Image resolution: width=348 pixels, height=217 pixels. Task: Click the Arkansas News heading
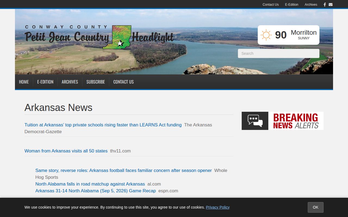[58, 108]
